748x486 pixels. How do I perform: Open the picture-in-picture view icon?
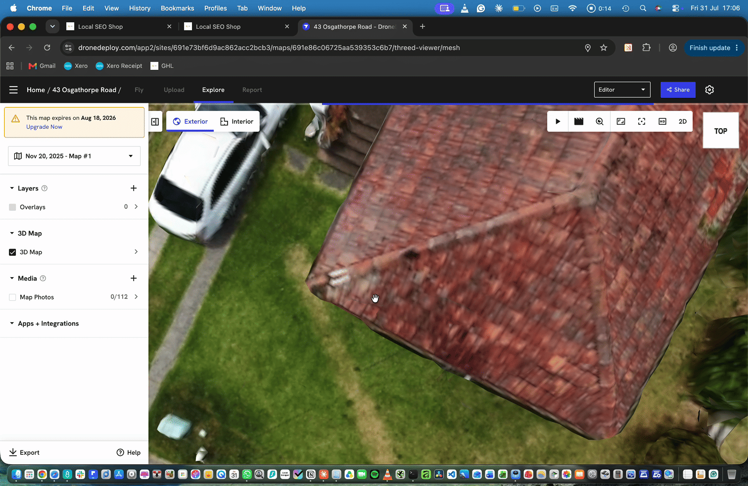pyautogui.click(x=621, y=121)
